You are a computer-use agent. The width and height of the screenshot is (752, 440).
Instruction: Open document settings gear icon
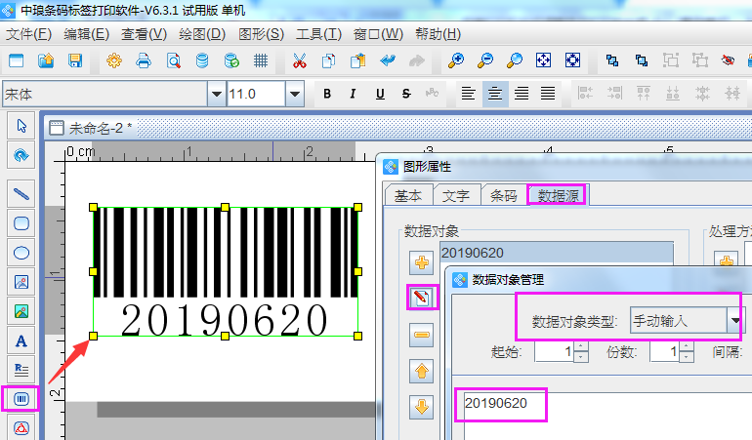pos(114,60)
